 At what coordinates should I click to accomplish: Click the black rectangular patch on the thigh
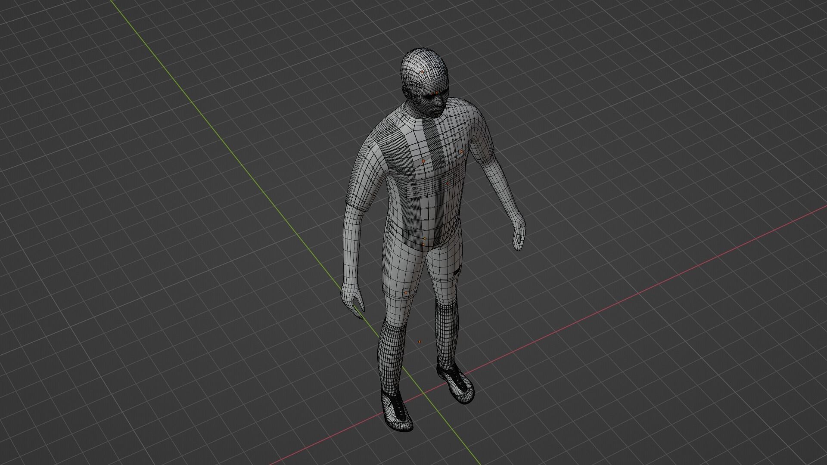pyautogui.click(x=457, y=272)
